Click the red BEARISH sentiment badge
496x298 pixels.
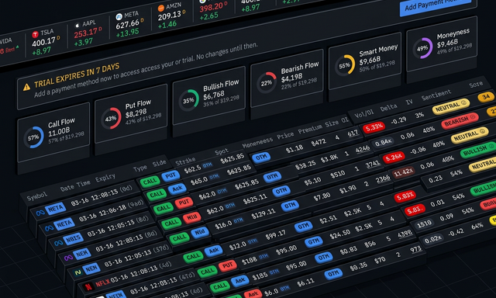[460, 120]
